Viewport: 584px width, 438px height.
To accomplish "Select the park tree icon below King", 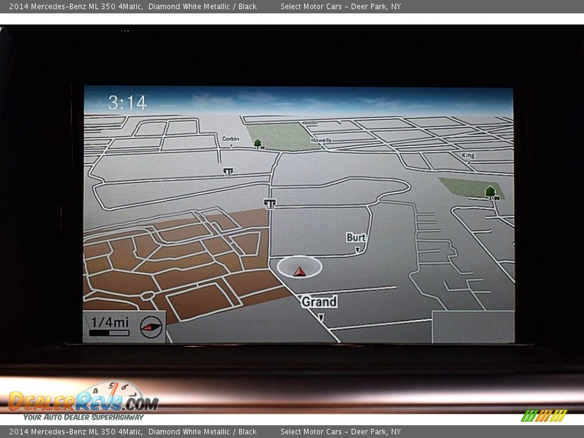I will tap(490, 193).
